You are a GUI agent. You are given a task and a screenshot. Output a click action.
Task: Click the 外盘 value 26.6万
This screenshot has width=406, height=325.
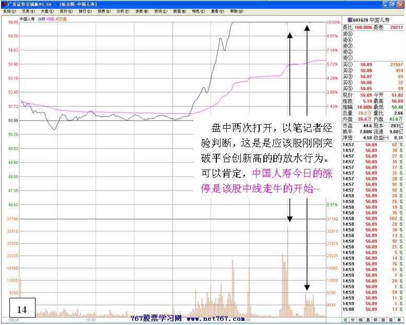click(x=365, y=119)
